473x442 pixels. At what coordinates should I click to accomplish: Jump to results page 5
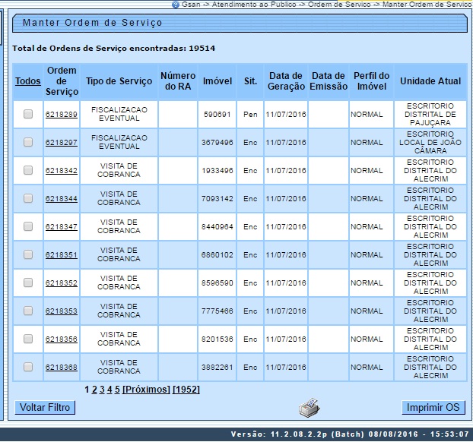(117, 389)
